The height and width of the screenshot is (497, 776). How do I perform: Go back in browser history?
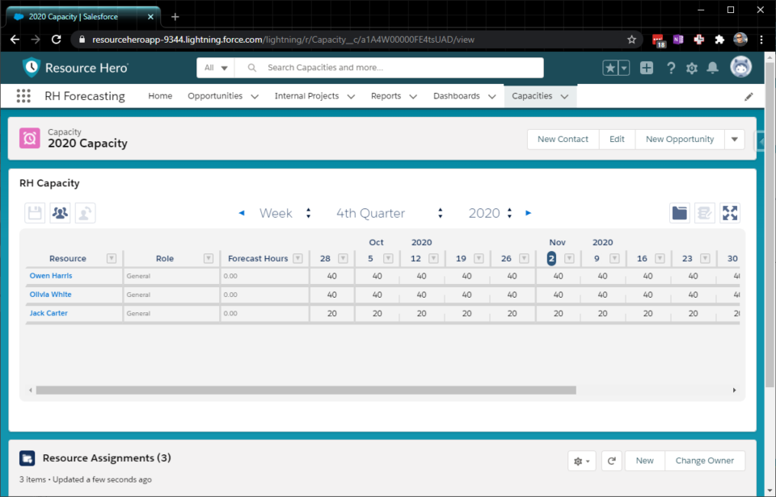[15, 40]
